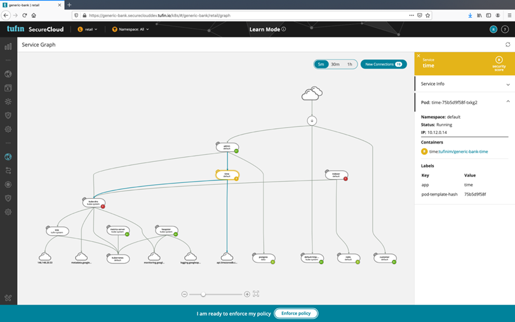
Task: Open the browser downloads arrow
Action: (470, 15)
